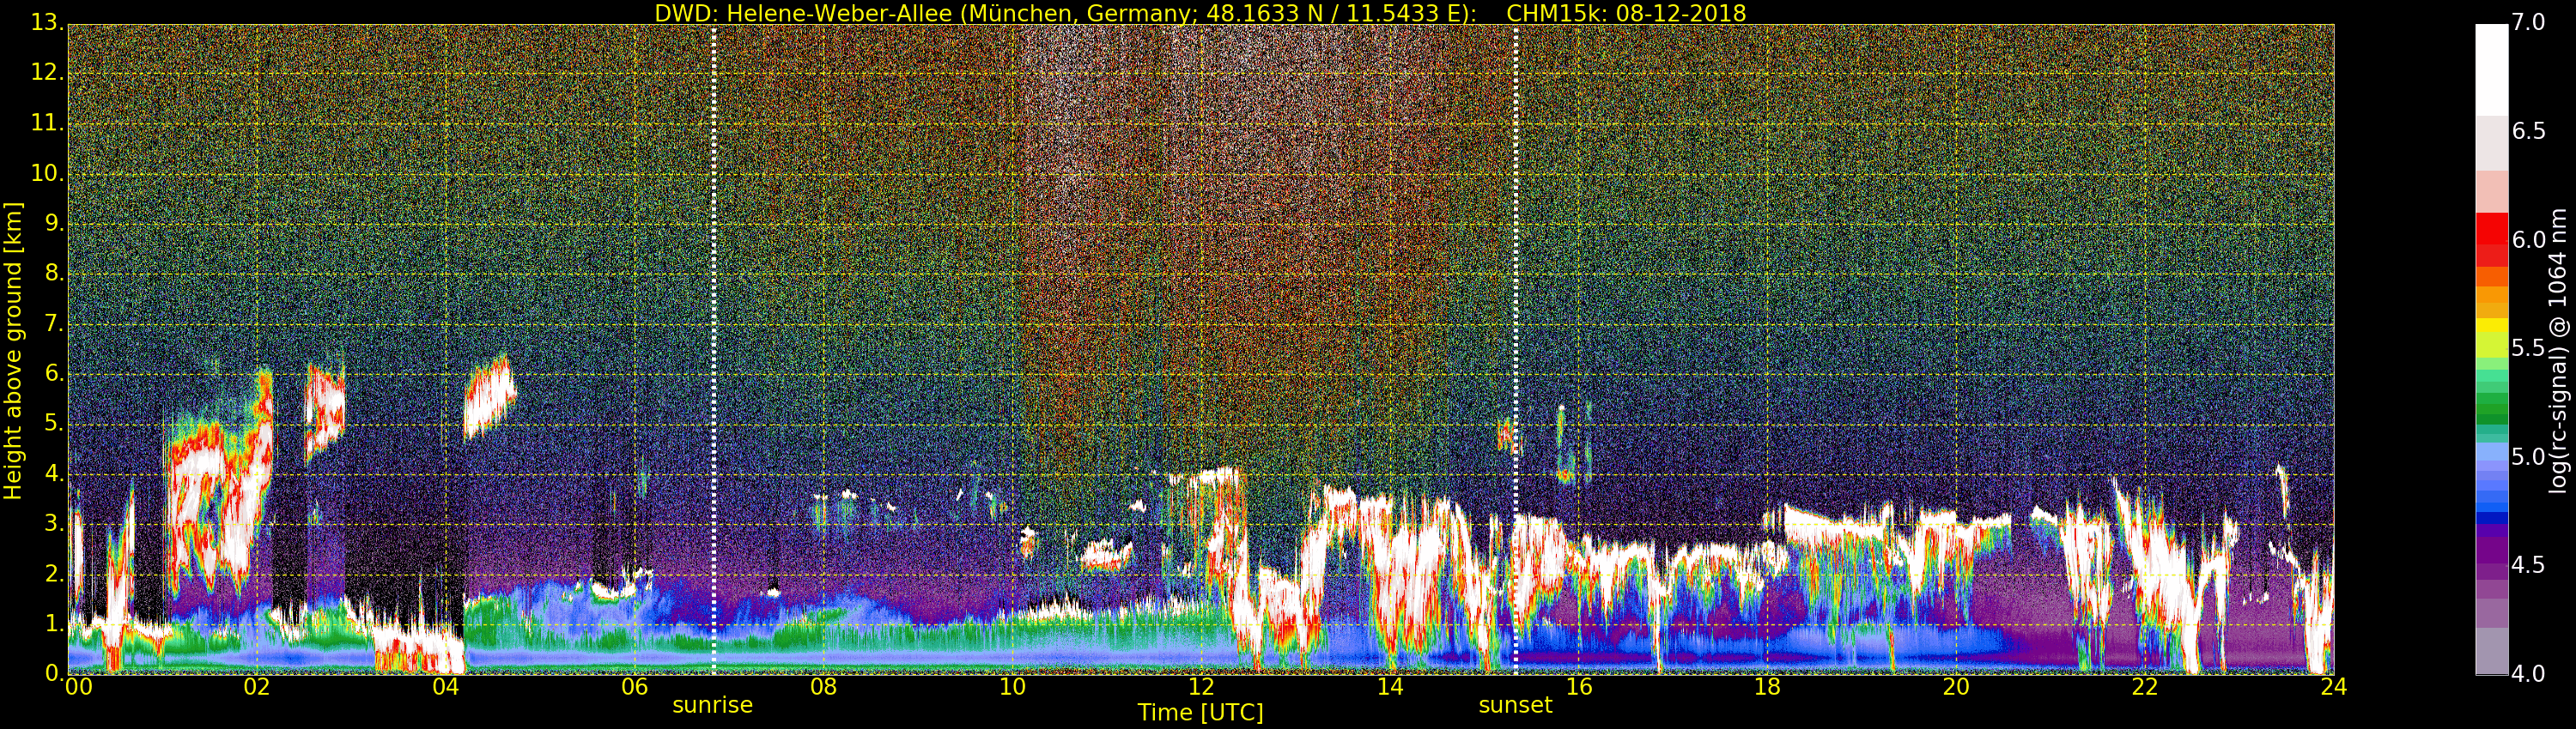Viewport: 2576px width, 729px height.
Task: Click the '5.0' colorbar tick label
Action: 2529,457
